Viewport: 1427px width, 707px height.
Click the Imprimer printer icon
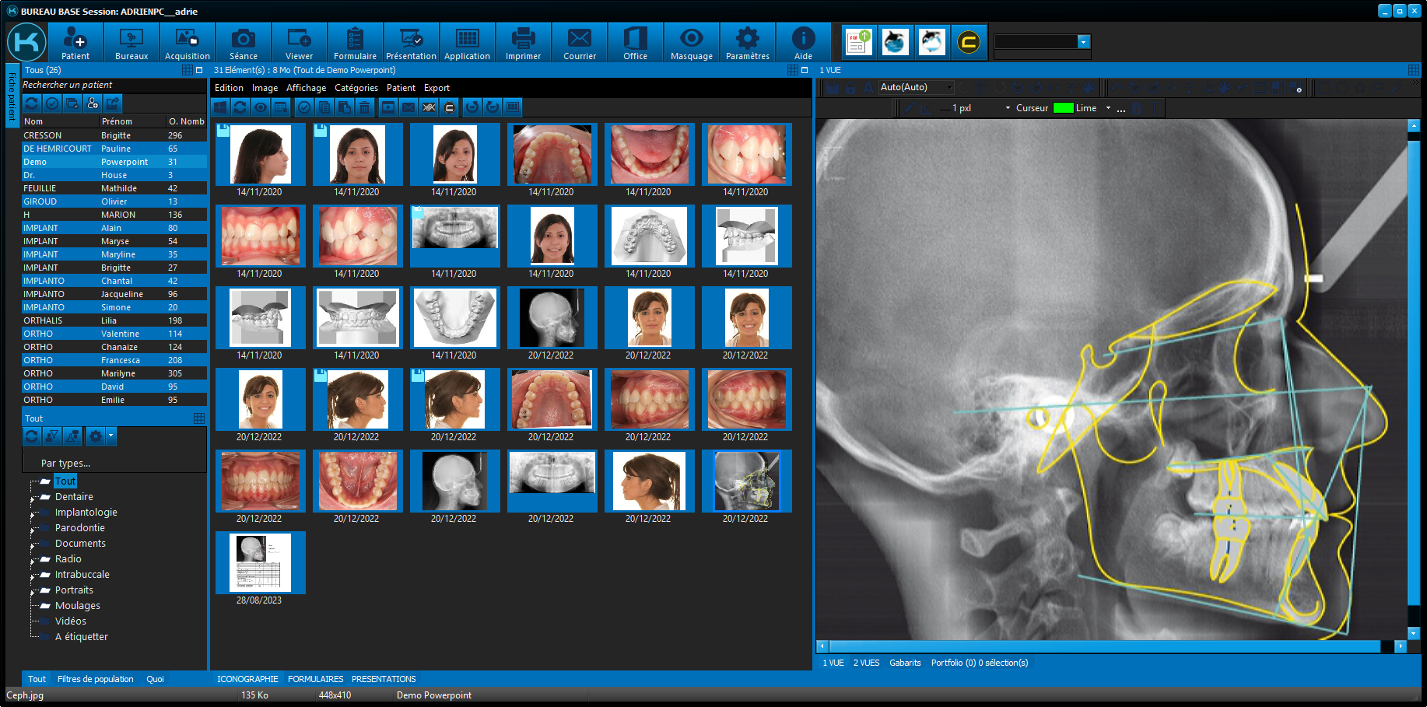[523, 43]
